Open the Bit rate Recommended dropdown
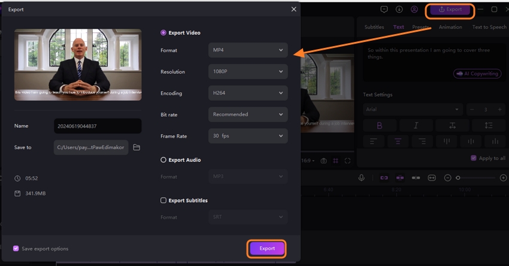 [248, 114]
